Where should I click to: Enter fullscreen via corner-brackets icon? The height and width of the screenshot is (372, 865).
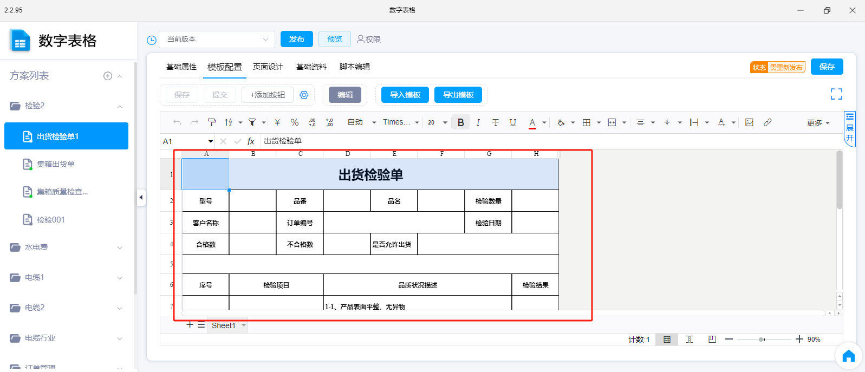(x=836, y=94)
